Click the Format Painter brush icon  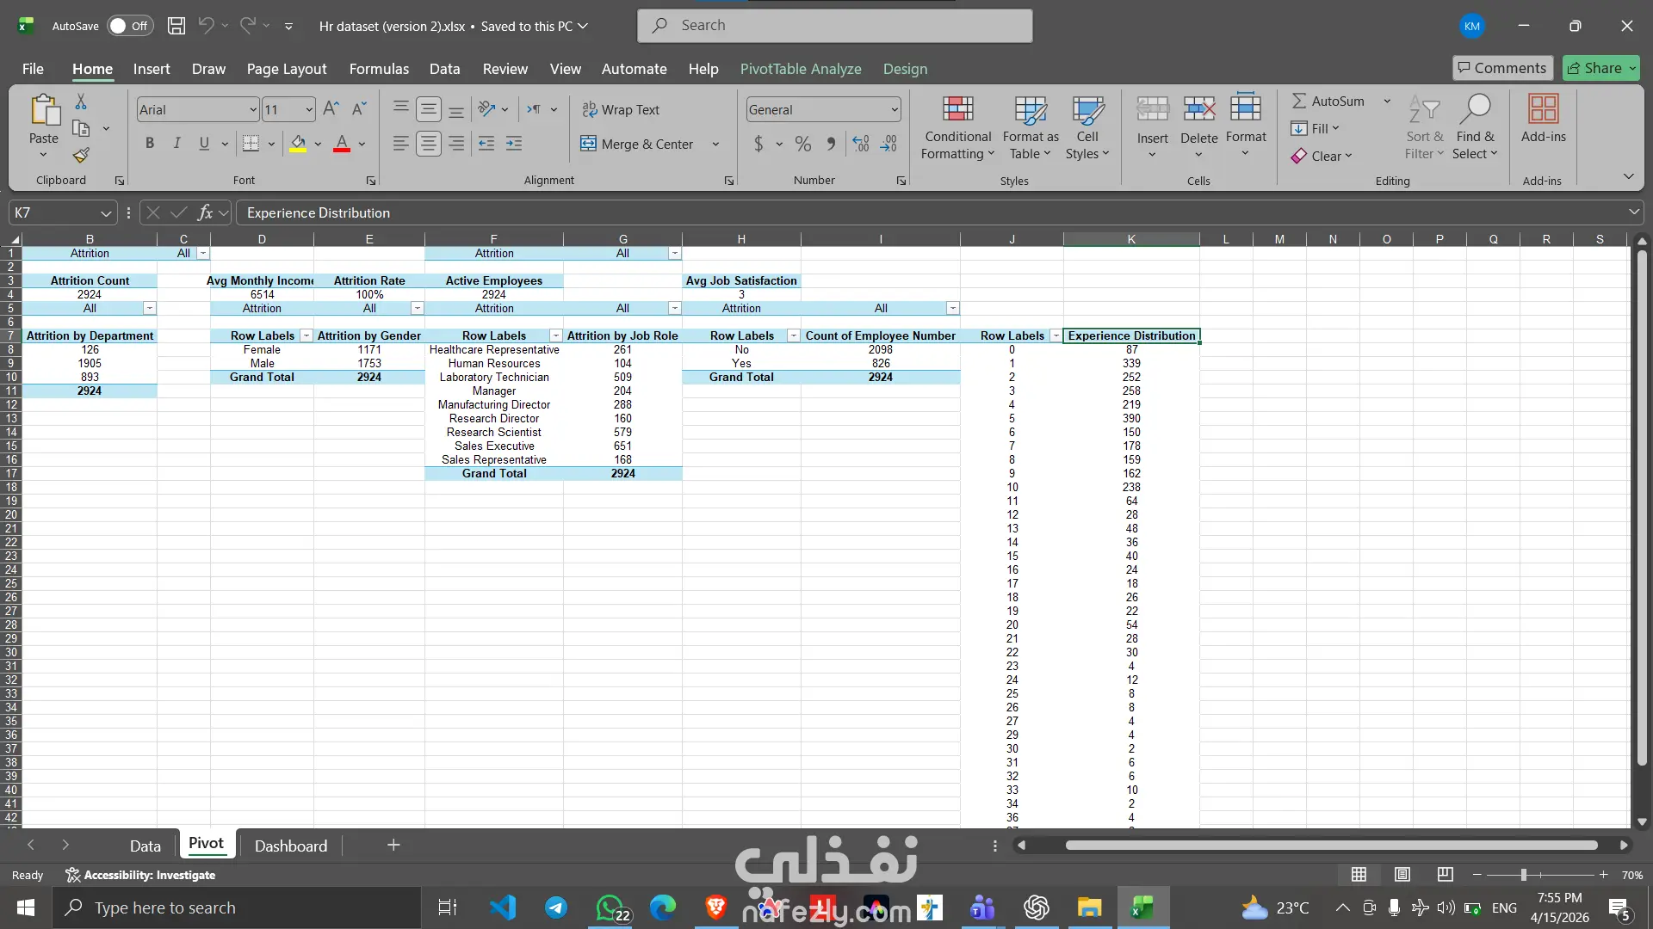[81, 156]
